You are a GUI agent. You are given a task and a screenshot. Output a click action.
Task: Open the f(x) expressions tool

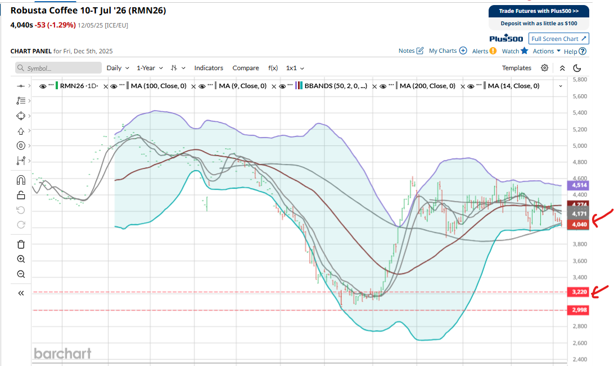(273, 68)
